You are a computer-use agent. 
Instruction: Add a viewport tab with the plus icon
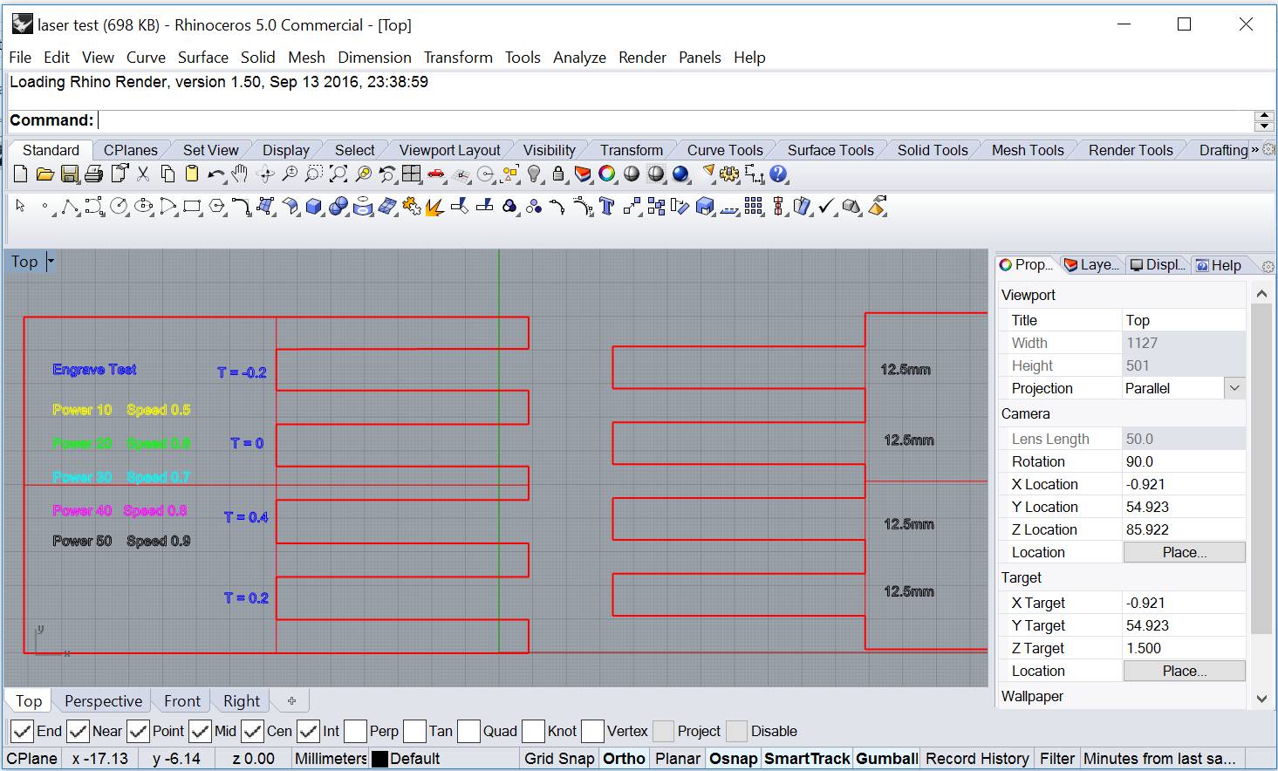(291, 700)
